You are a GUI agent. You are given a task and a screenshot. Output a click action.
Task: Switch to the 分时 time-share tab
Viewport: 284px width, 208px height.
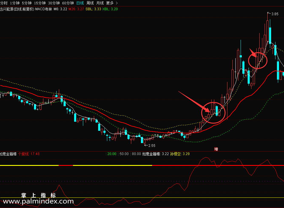pos(4,3)
